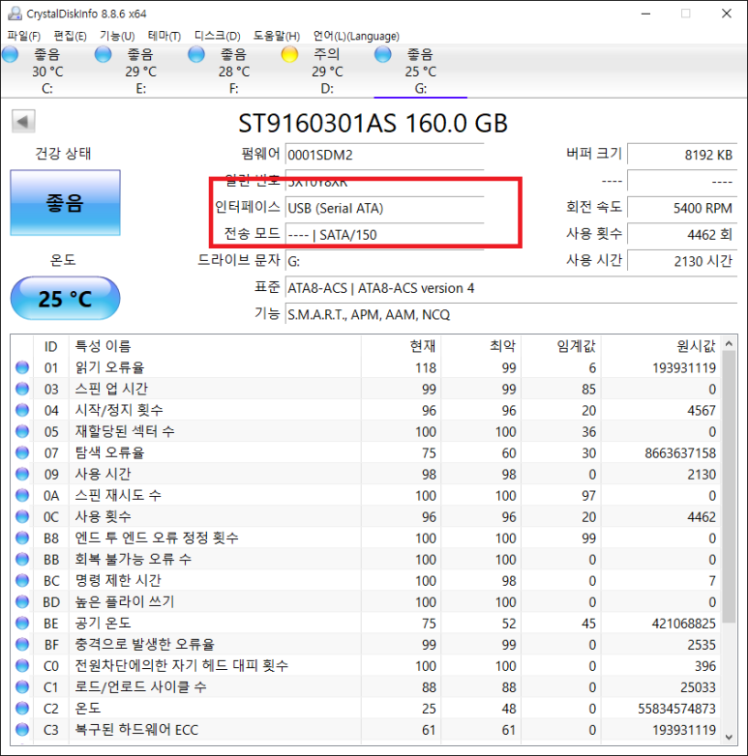Viewport: 748px width, 756px height.
Task: Open the 파일(F) menu
Action: 23,36
